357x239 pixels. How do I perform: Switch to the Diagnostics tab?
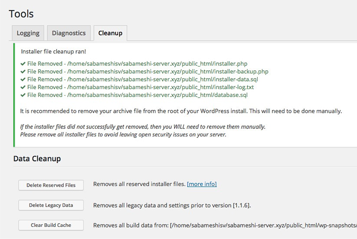click(x=69, y=33)
